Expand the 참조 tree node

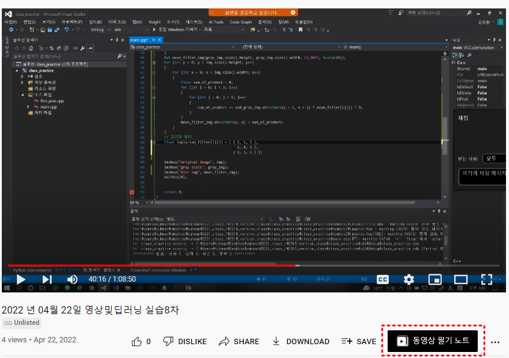coord(22,76)
